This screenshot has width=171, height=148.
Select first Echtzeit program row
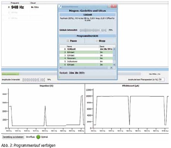[x=86, y=49]
